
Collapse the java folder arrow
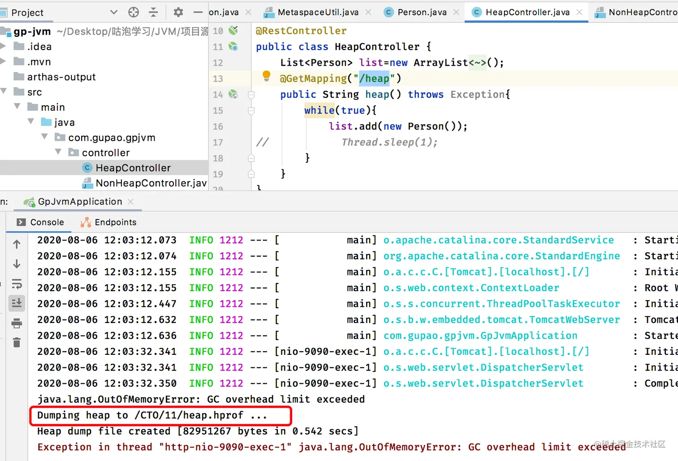31,122
